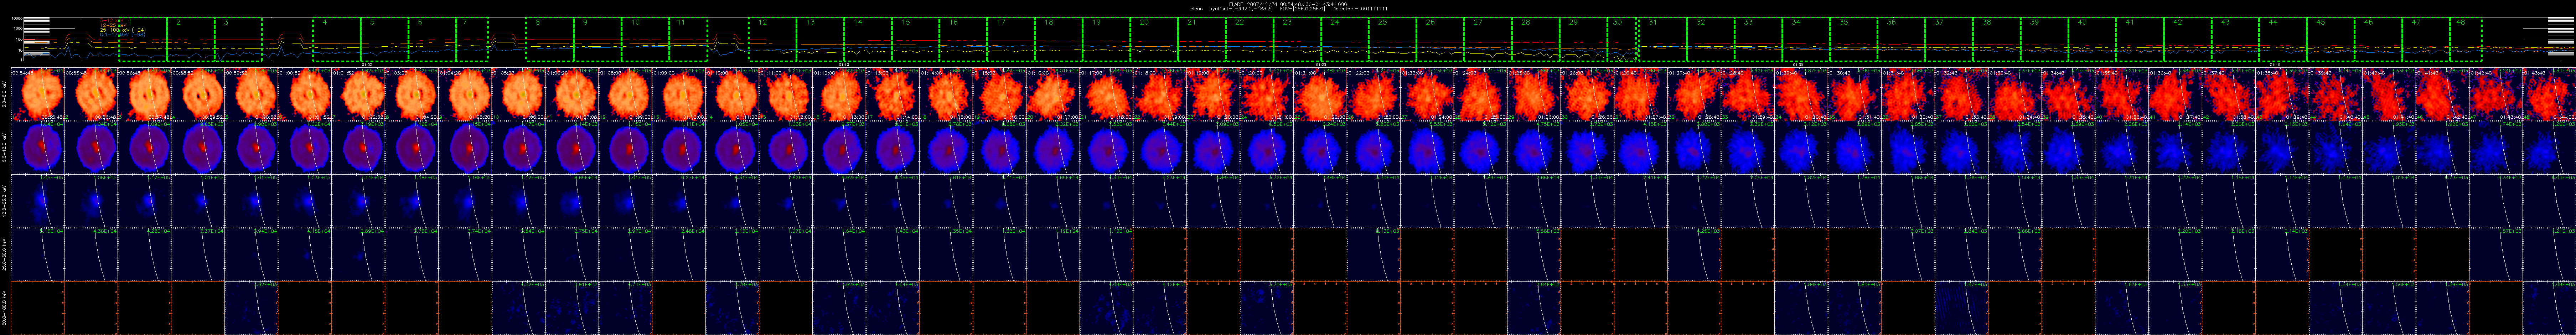Click the FLARE 2007/12/31 title line
The image size is (2576, 335).
1288,4
